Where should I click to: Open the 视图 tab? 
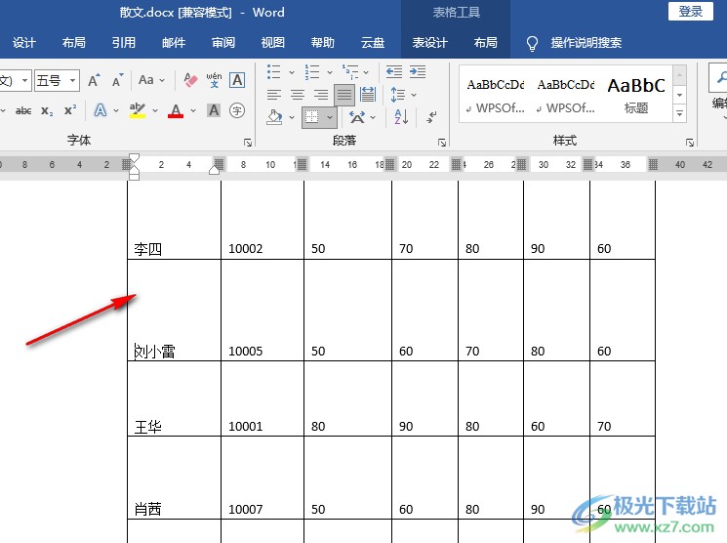[x=272, y=43]
